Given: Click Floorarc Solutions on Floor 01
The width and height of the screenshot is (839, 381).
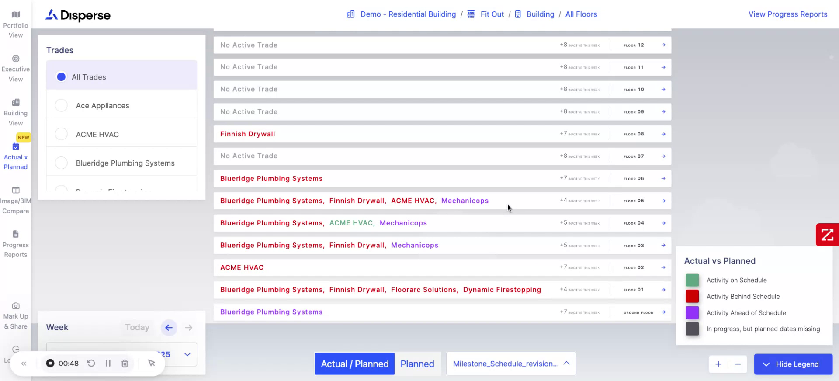Looking at the screenshot, I should [424, 290].
